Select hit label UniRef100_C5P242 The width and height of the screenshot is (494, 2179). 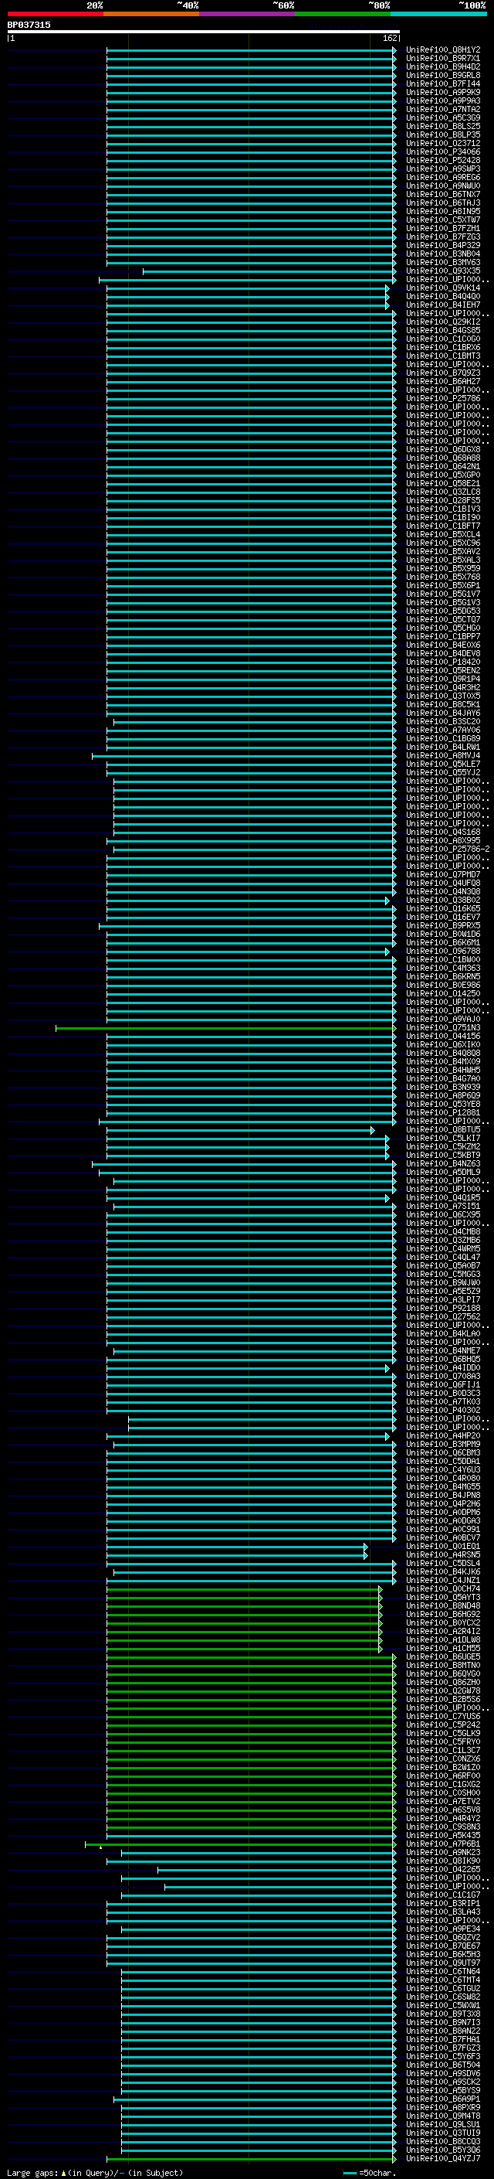pyautogui.click(x=442, y=1724)
